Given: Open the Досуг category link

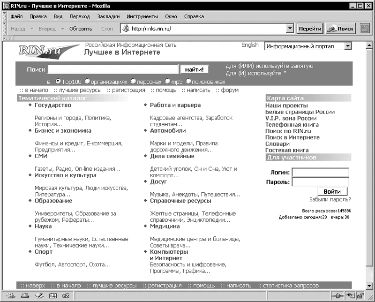Looking at the screenshot, I should tap(158, 181).
